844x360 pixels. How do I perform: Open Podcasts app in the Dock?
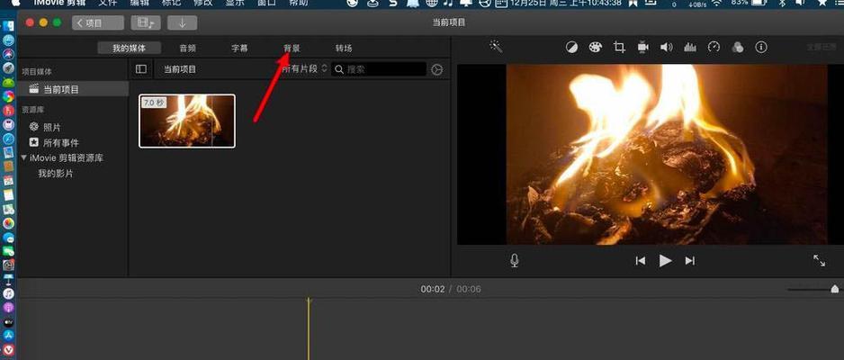coord(8,307)
